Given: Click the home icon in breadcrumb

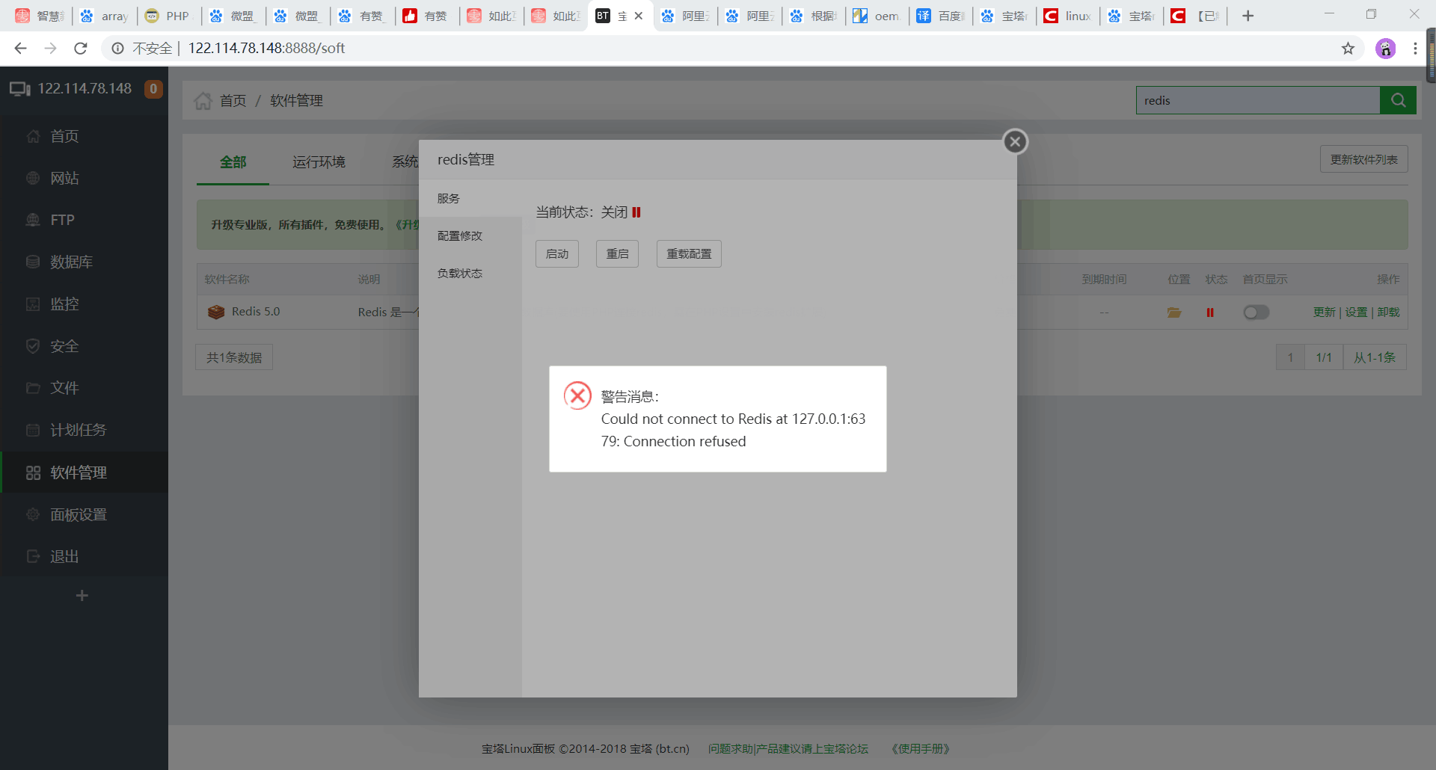Looking at the screenshot, I should click(203, 101).
